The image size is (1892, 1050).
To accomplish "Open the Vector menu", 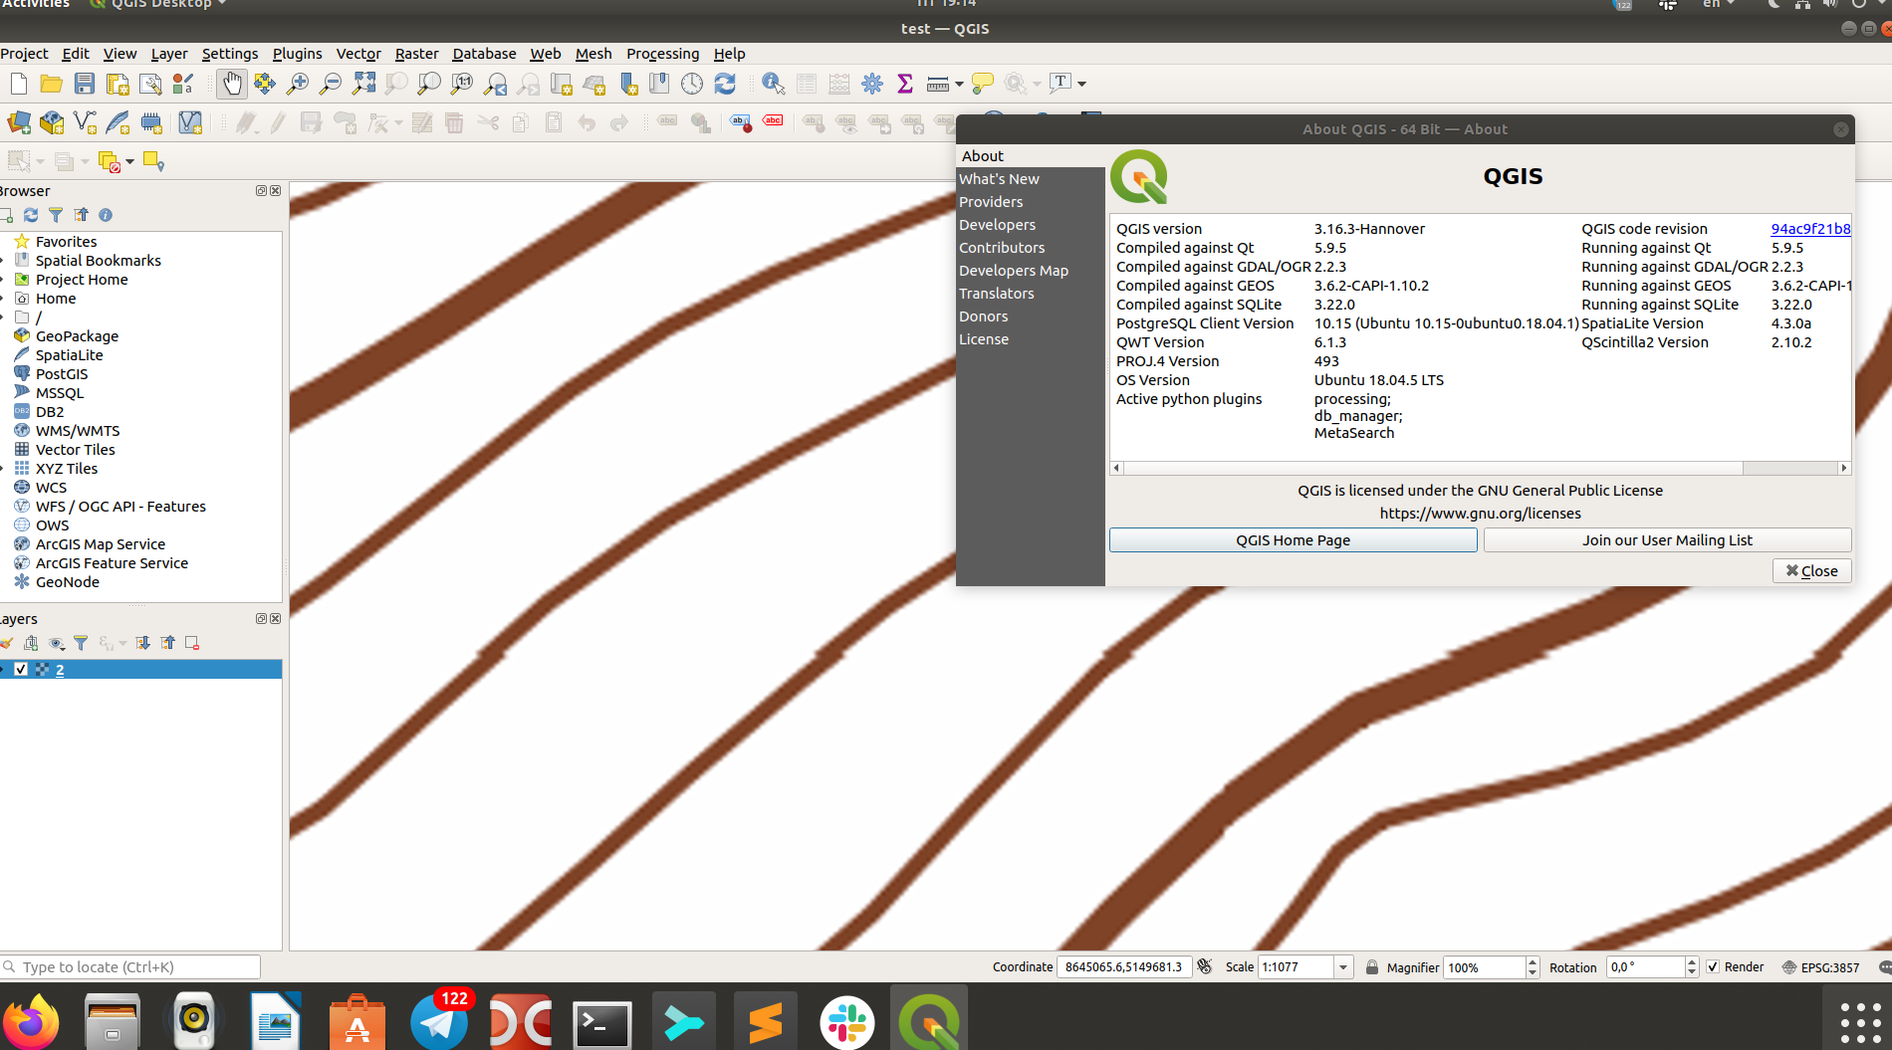I will [x=357, y=54].
